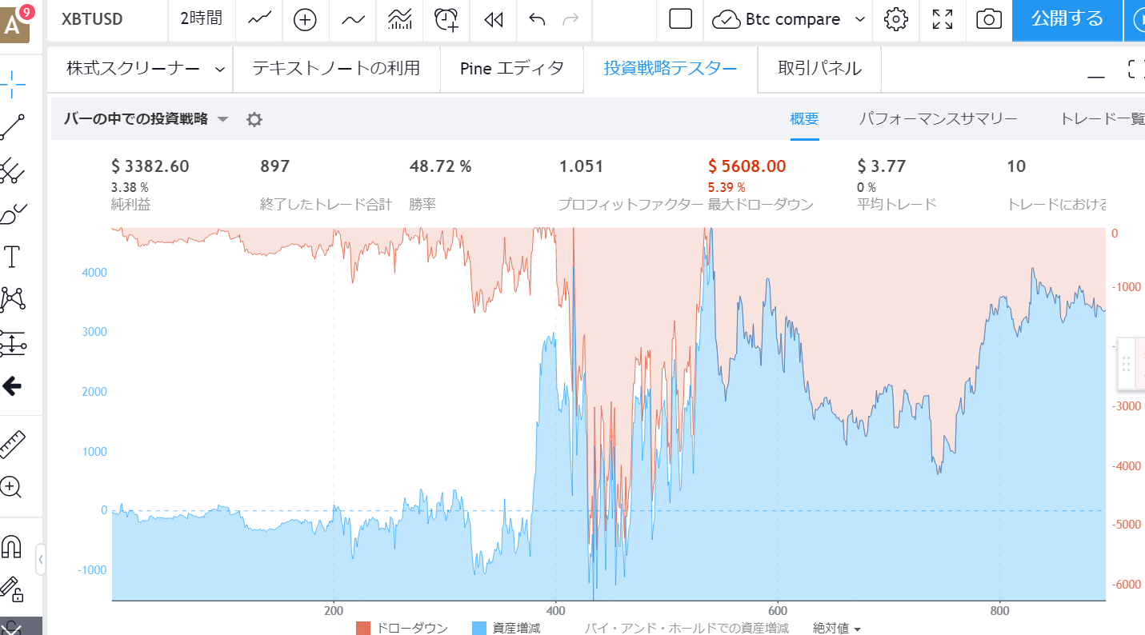1145x635 pixels.
Task: Select the trend line drawing tool
Action: tap(12, 127)
